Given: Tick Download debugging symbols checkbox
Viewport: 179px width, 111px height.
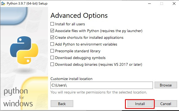Looking at the screenshot, I should pos(52,58).
